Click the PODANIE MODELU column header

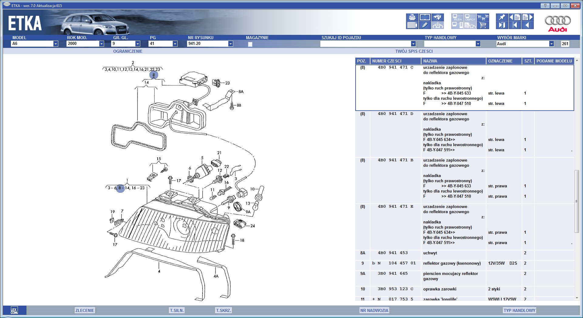pyautogui.click(x=554, y=61)
